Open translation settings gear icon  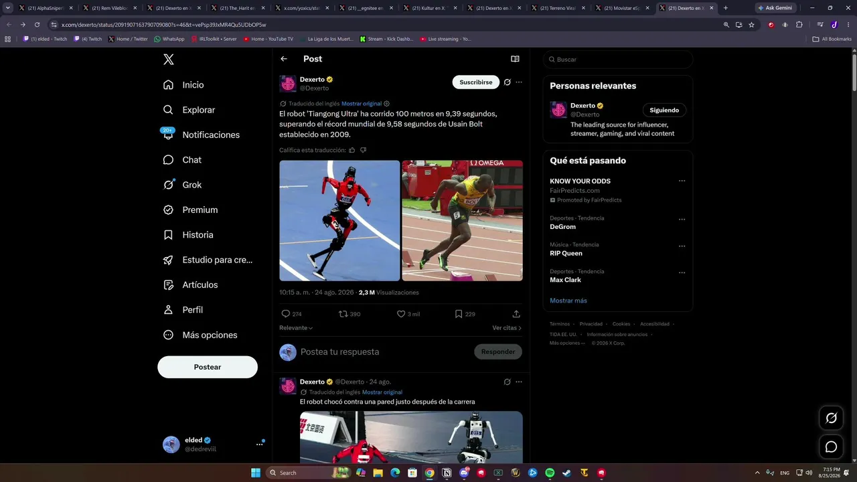coord(386,104)
